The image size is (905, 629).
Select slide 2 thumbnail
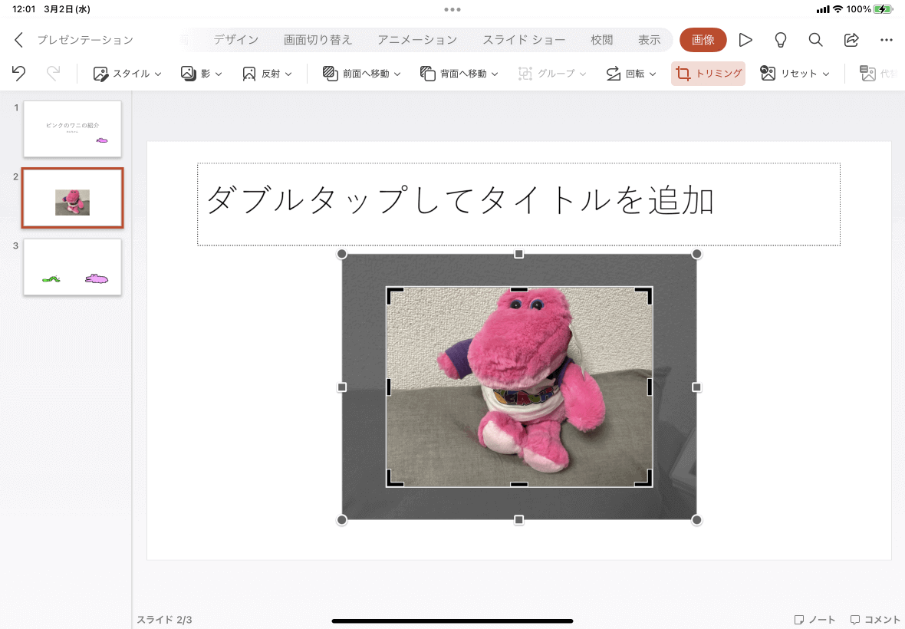[x=73, y=198]
